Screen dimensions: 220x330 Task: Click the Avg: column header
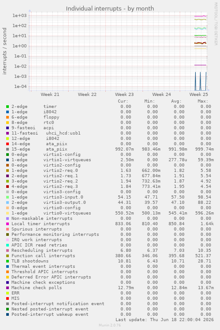[x=176, y=101]
